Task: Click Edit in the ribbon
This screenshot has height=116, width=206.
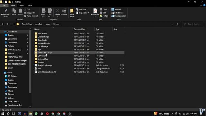Action: coord(103,13)
